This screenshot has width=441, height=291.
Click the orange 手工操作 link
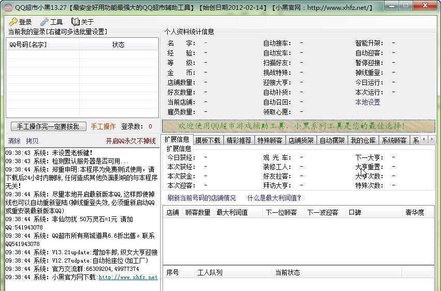(x=103, y=126)
